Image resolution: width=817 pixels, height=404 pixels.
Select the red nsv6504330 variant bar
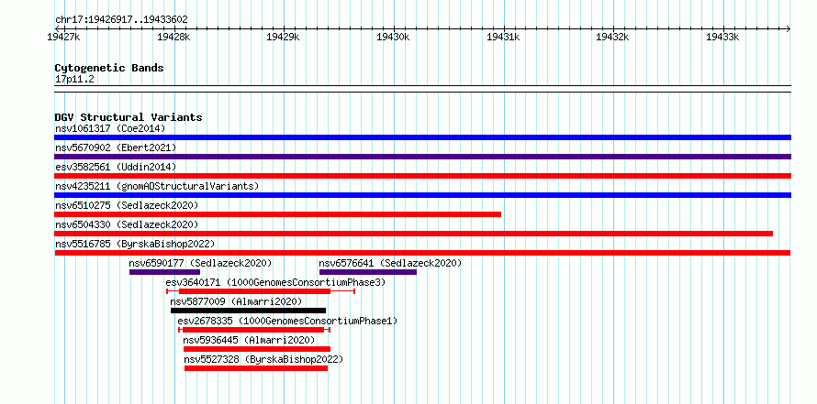[414, 234]
